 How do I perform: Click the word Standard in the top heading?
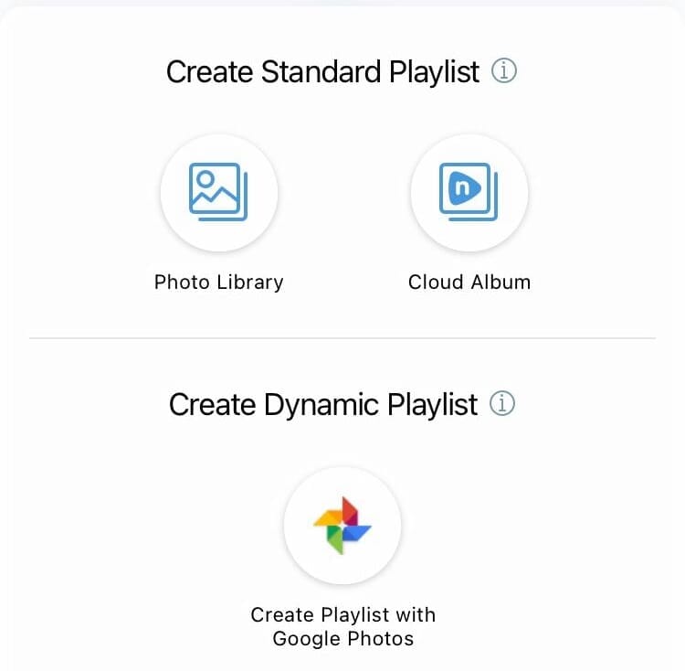(x=321, y=71)
